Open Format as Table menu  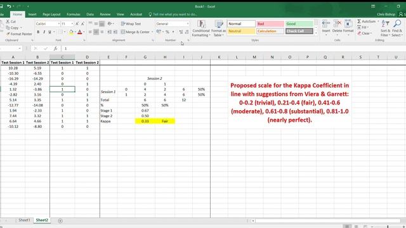[219, 28]
